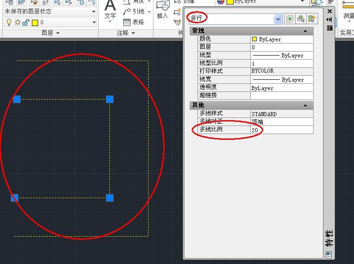Open the unsaved layer state dropdown
Viewport: 354px width, 264px height.
coord(50,12)
